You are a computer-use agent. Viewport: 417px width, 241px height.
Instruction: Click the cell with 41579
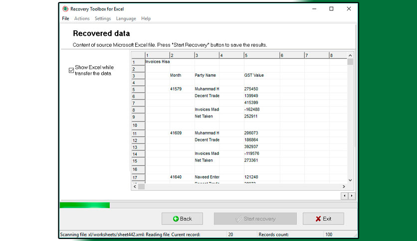[x=182, y=89]
